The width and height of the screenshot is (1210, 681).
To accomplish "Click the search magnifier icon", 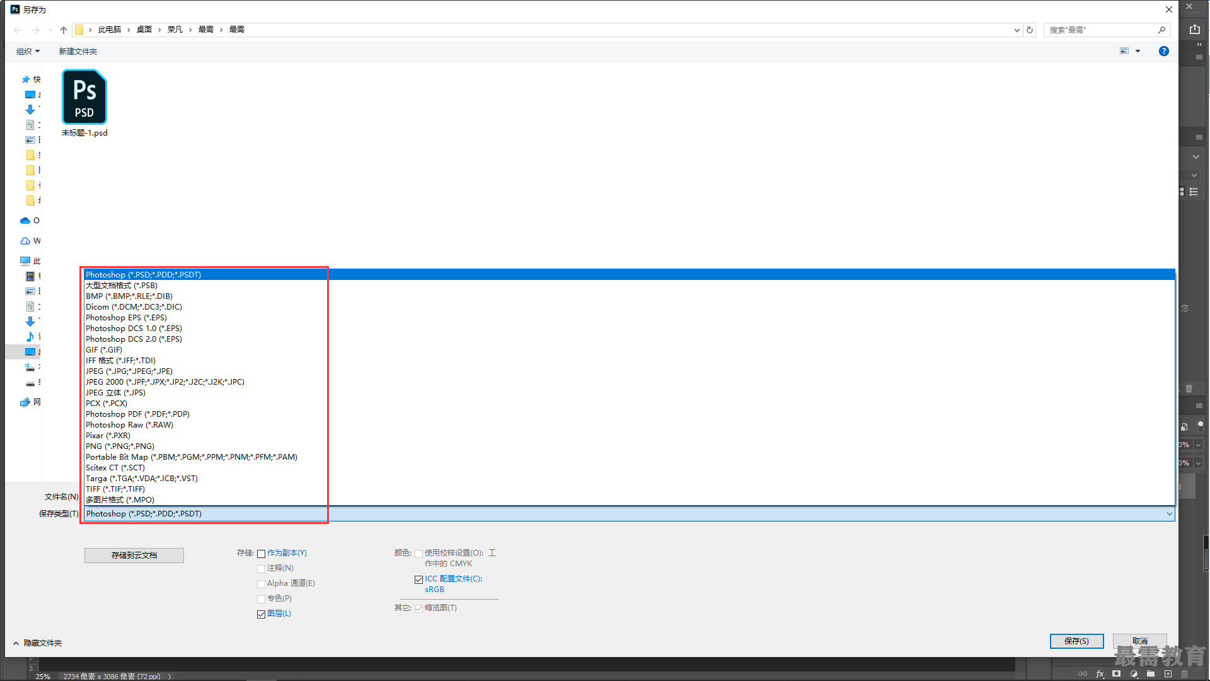I will 1161,30.
